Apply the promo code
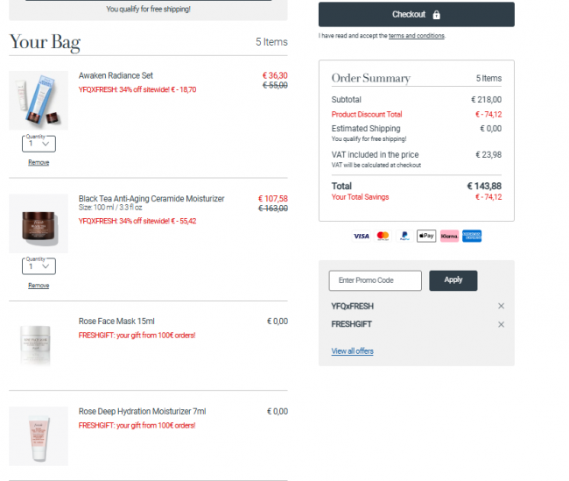 [x=453, y=280]
